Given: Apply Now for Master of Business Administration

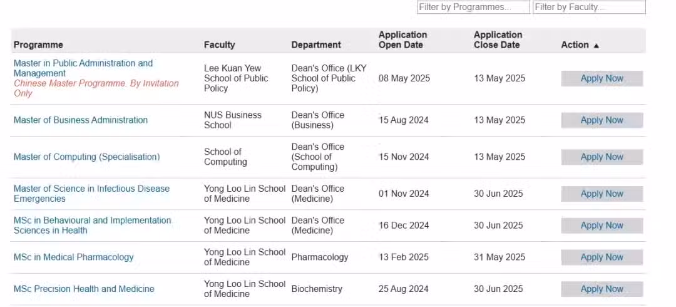Looking at the screenshot, I should point(602,120).
